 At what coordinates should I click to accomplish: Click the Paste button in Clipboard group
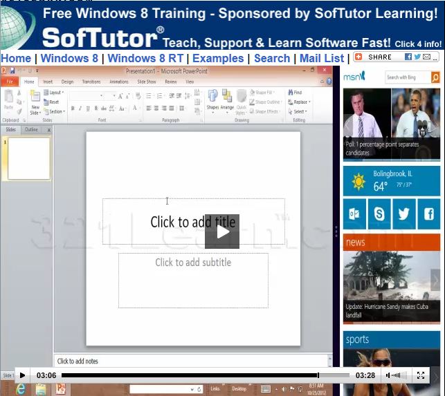[x=8, y=100]
